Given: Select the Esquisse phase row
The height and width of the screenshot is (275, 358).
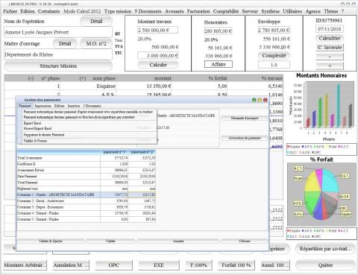Looking at the screenshot, I should click(x=143, y=86).
